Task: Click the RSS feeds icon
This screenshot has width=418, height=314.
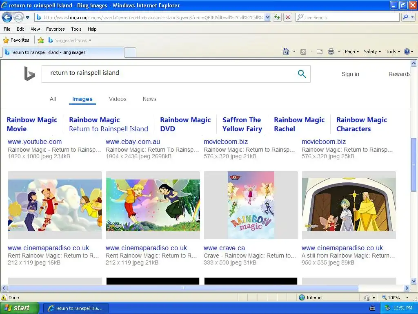Action: (303, 52)
